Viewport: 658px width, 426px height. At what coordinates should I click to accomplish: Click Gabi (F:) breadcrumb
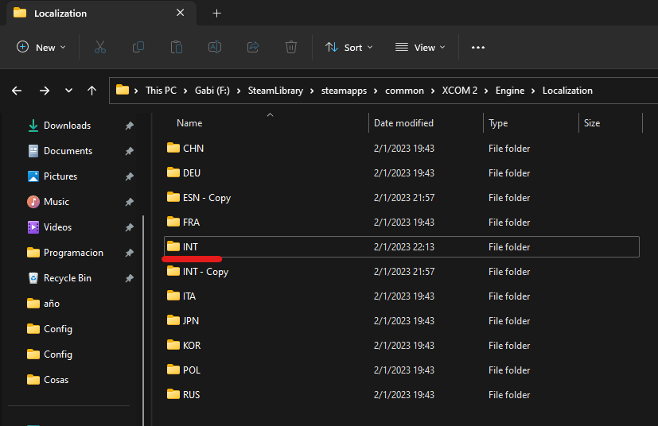(212, 91)
